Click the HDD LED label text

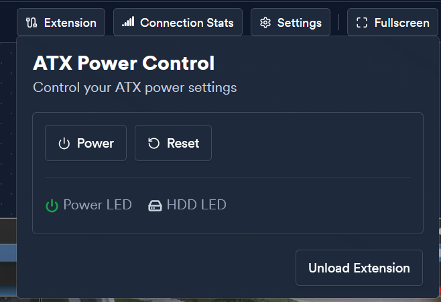pos(196,205)
